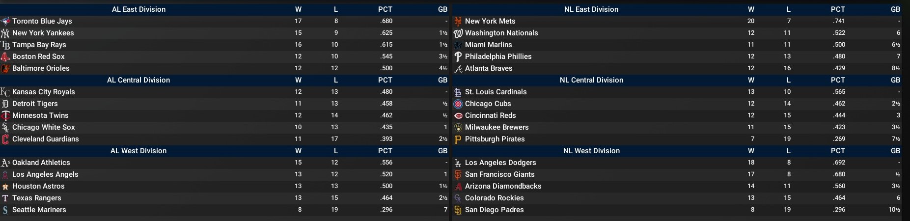Screen dimensions: 910x221
Task: Click the Cincinnati Reds logo icon
Action: tap(458, 115)
